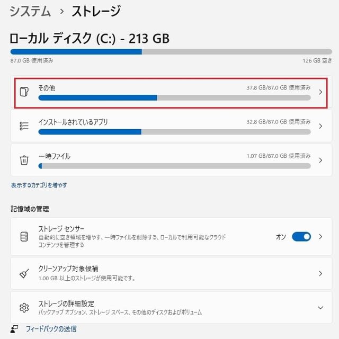This screenshot has height=339, width=339.
Task: Click the cleanup recommendations broom icon
Action: pyautogui.click(x=24, y=273)
